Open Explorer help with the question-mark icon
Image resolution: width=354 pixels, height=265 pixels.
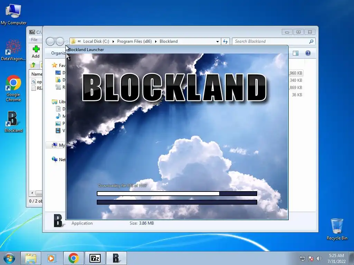pyautogui.click(x=308, y=53)
